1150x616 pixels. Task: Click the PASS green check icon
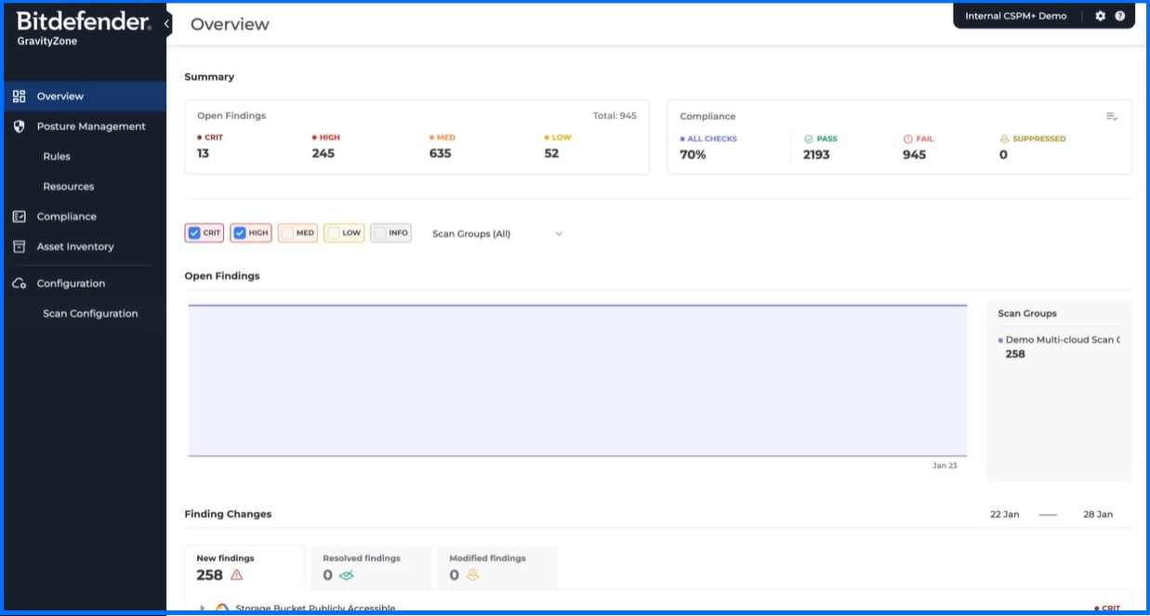click(808, 138)
